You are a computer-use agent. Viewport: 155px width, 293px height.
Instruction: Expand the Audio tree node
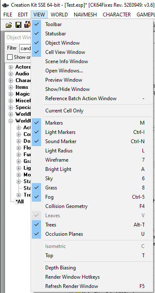point(11,74)
